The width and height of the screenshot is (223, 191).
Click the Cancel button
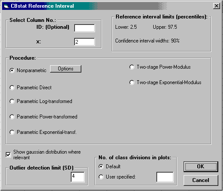(201, 180)
